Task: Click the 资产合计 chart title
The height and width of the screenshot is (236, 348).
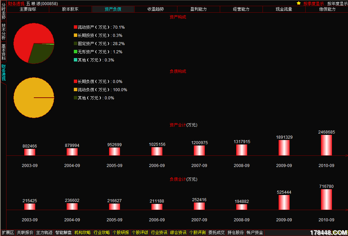Action: coord(183,125)
